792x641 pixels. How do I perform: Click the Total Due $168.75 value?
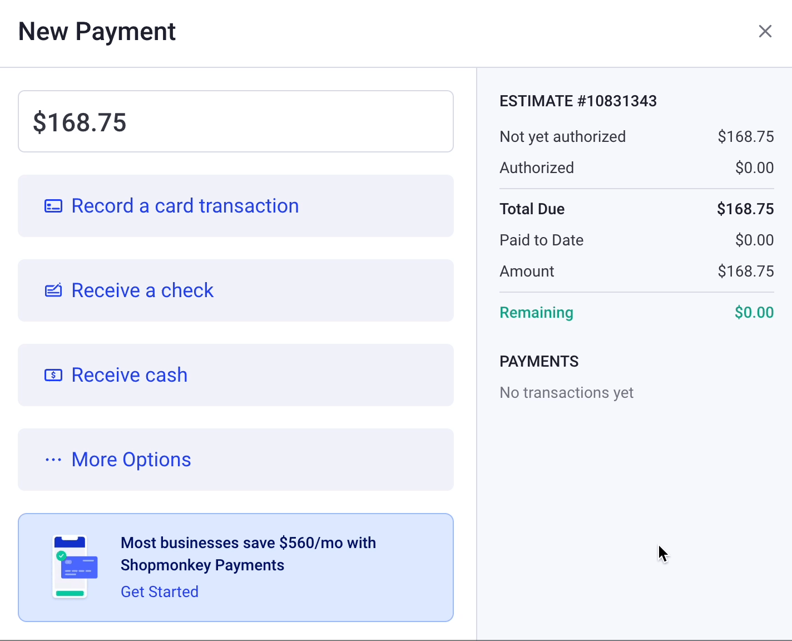[745, 209]
